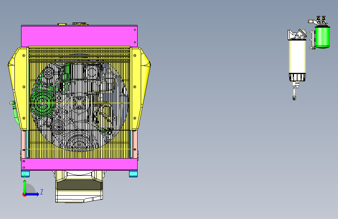Click the blue Z axis of triad
The image size is (338, 219).
pos(32,194)
